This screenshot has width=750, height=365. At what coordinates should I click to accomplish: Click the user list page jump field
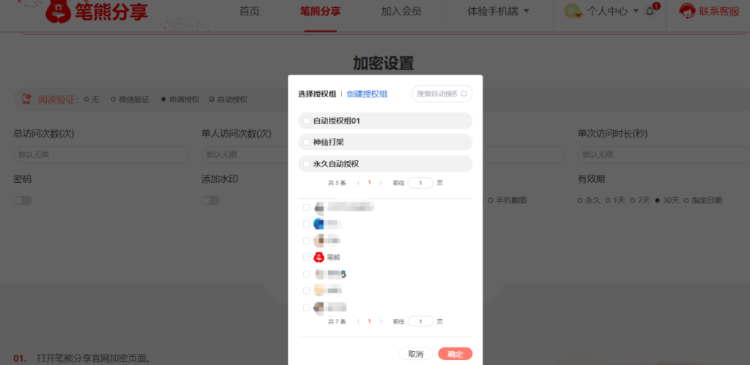pyautogui.click(x=420, y=322)
